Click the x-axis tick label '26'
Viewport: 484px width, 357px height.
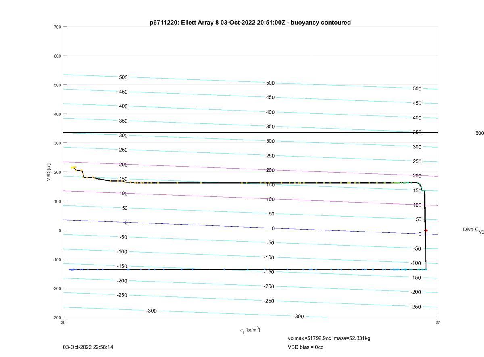(63, 322)
